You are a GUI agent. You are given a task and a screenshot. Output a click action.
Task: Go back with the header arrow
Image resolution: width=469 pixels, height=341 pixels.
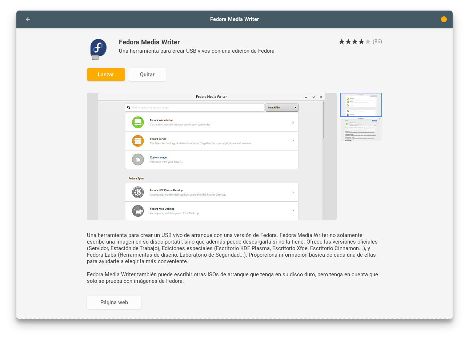click(x=28, y=19)
